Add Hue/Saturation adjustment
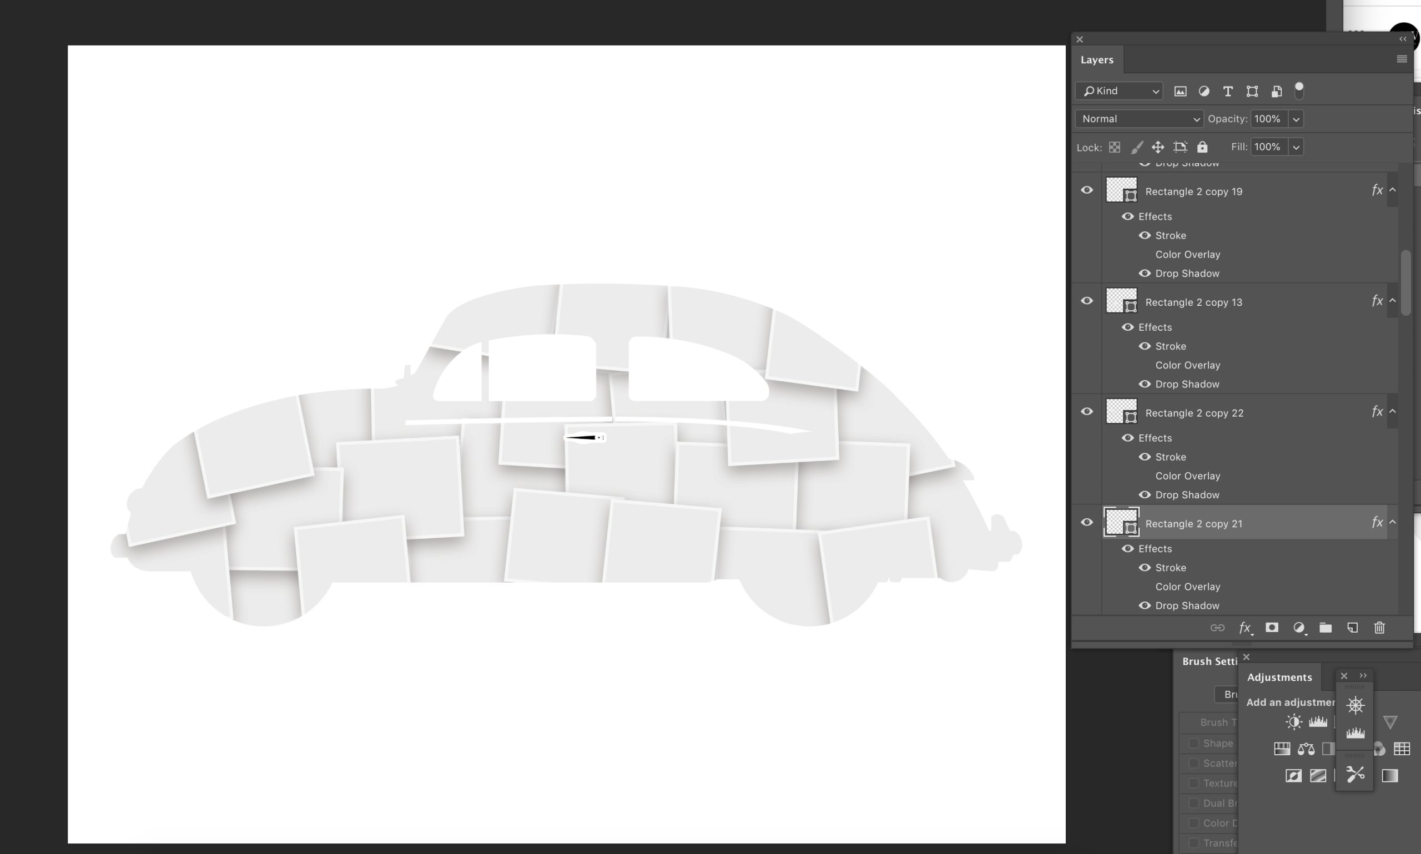Image resolution: width=1421 pixels, height=854 pixels. [x=1282, y=749]
